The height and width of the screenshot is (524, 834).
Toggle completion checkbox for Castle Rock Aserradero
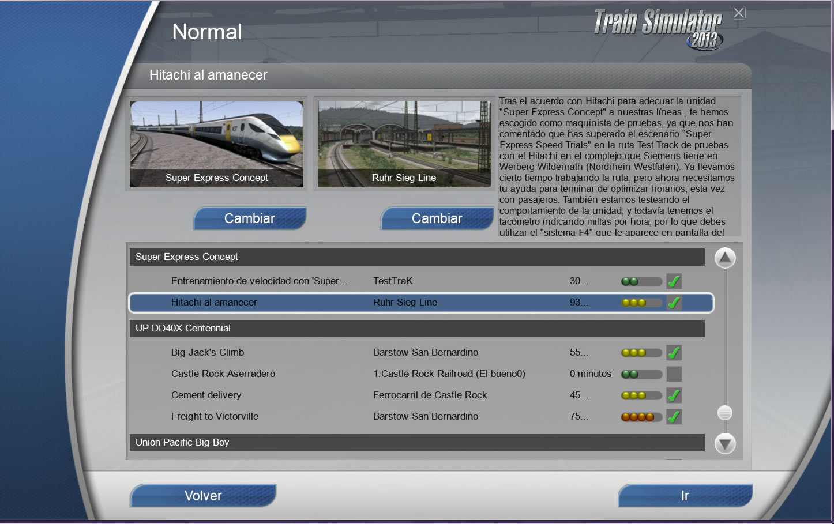coord(674,374)
